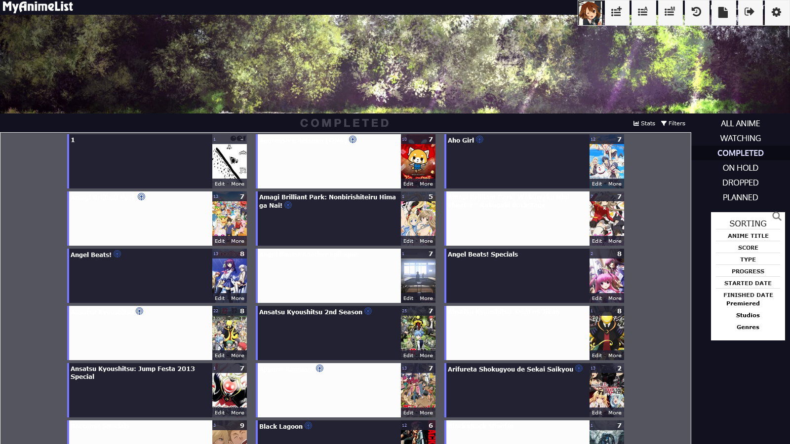Click the export file icon
The width and height of the screenshot is (790, 444).
tap(723, 12)
